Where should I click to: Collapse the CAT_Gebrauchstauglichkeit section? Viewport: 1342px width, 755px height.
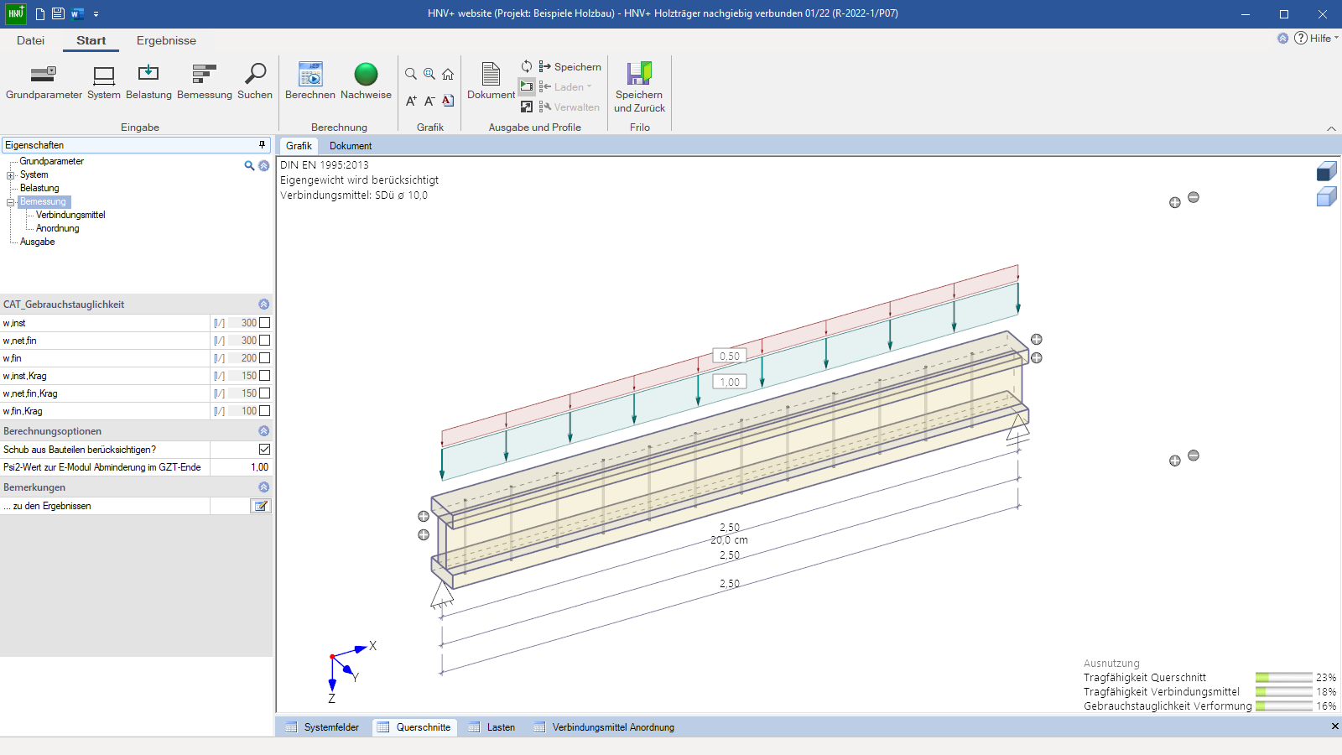point(264,305)
